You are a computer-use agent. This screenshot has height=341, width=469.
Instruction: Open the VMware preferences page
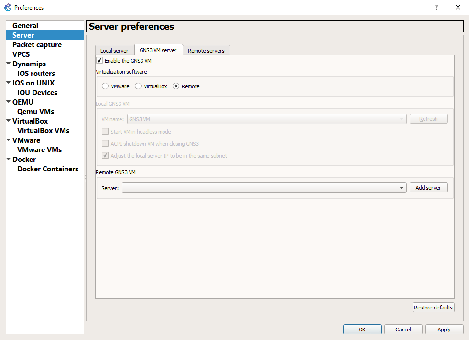[x=26, y=140]
